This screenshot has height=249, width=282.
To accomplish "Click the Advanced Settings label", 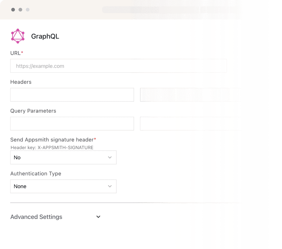I will tap(36, 217).
